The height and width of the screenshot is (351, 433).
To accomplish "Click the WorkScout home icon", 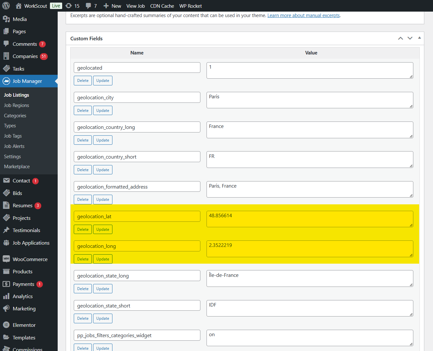I will tap(19, 6).
